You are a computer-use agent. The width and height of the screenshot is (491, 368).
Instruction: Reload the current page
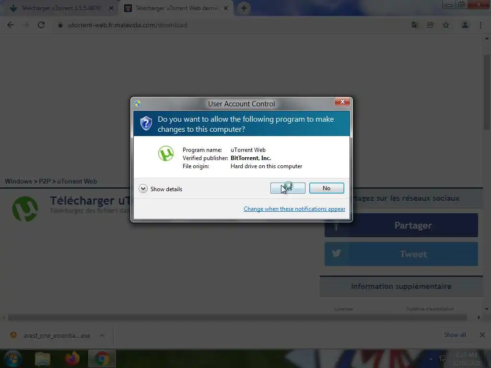(41, 25)
